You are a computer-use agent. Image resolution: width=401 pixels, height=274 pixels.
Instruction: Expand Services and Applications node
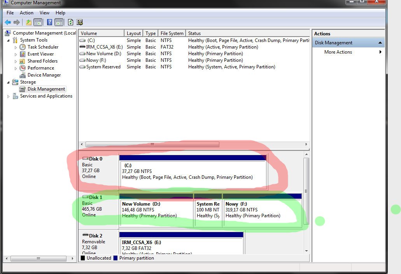pyautogui.click(x=8, y=96)
